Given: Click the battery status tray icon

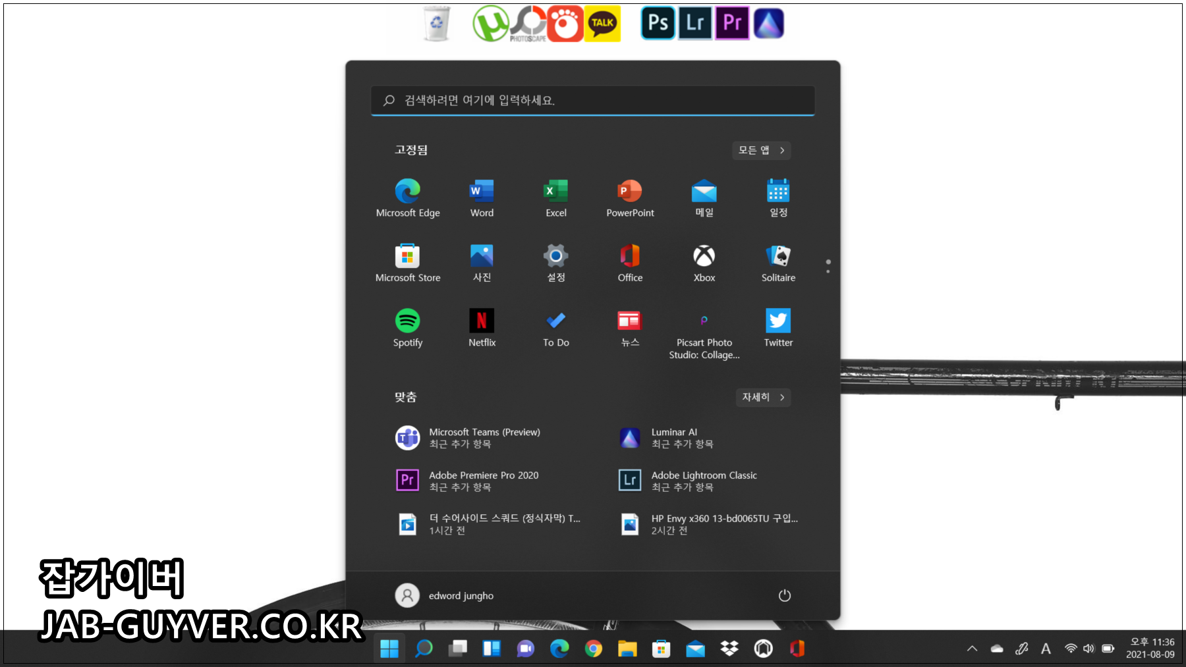Looking at the screenshot, I should click(1108, 649).
